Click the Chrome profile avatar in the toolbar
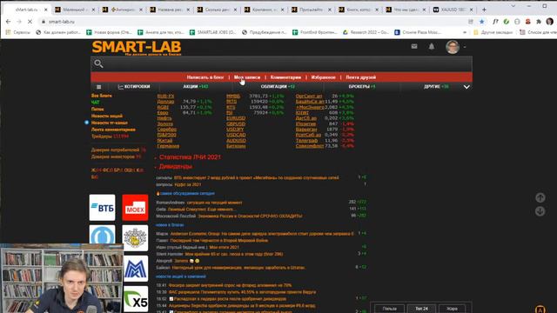 pos(549,22)
